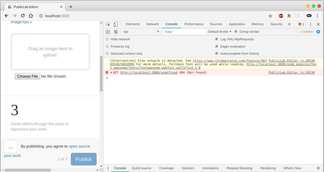Toggle Autocomplete from history
Image resolution: width=324 pixels, height=172 pixels.
coord(217,53)
